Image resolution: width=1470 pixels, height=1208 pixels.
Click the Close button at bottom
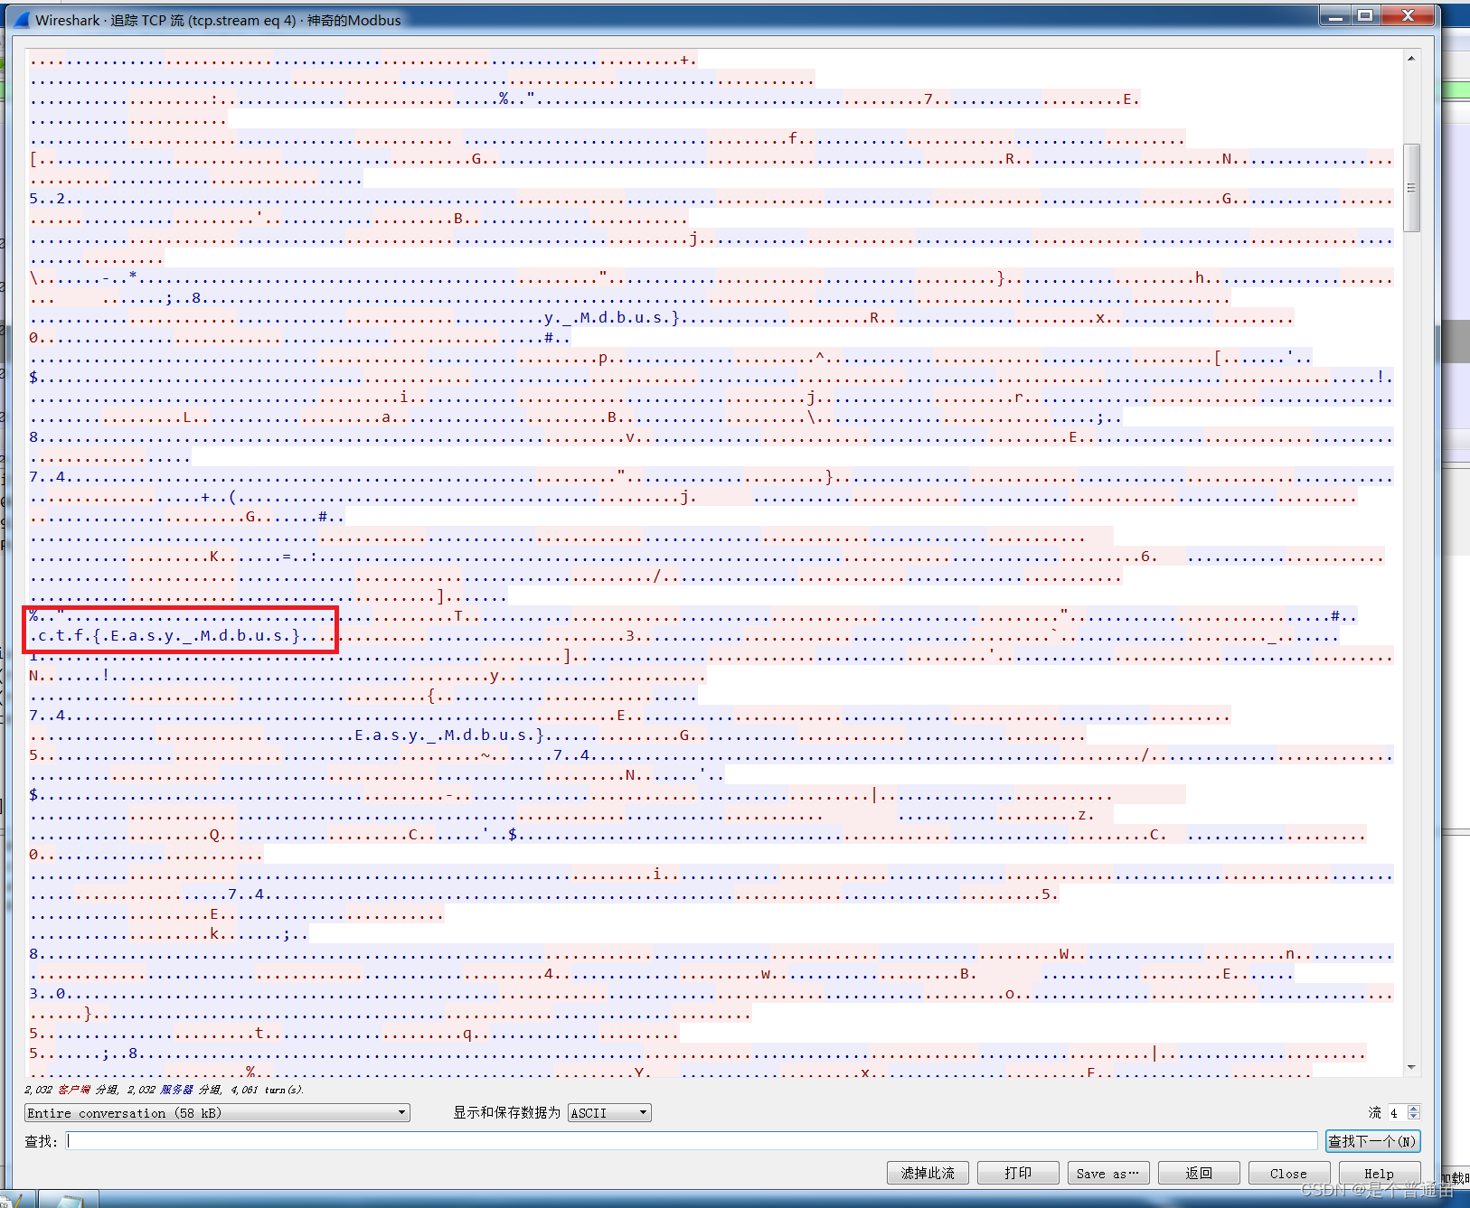1289,1173
